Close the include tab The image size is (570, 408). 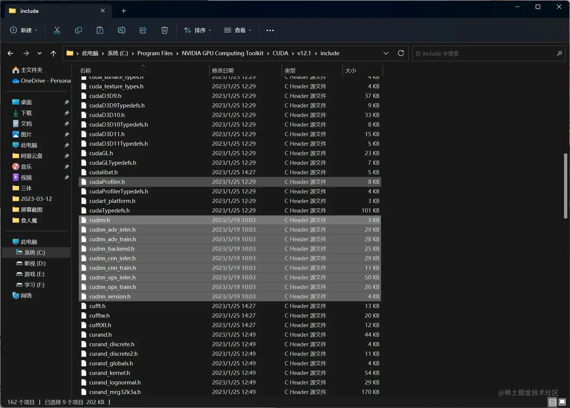coord(103,11)
